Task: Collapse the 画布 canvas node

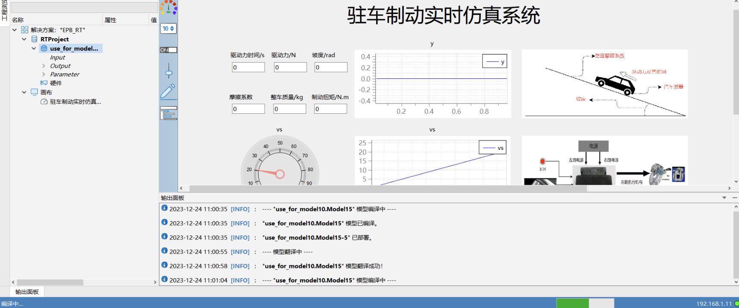Action: (24, 92)
